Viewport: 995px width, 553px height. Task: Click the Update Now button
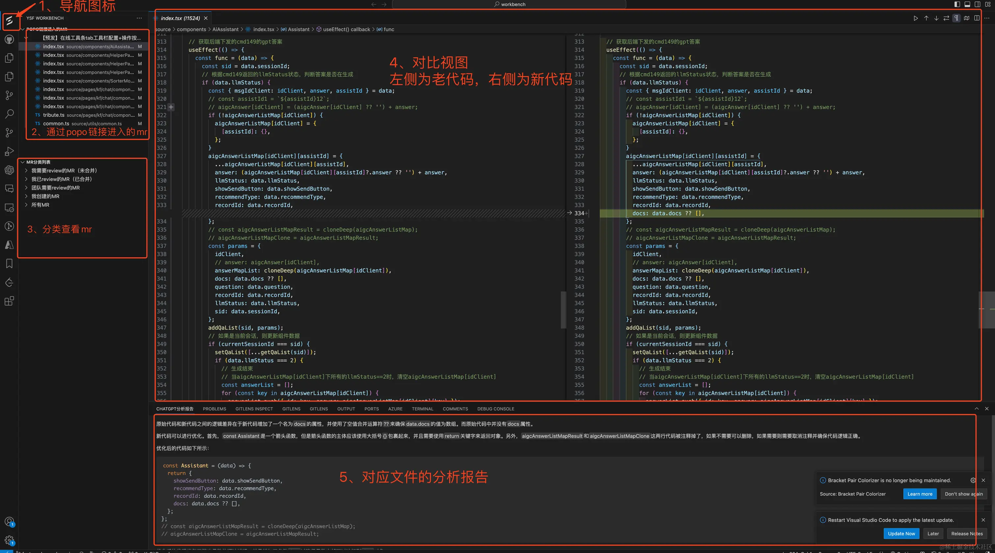pyautogui.click(x=901, y=534)
